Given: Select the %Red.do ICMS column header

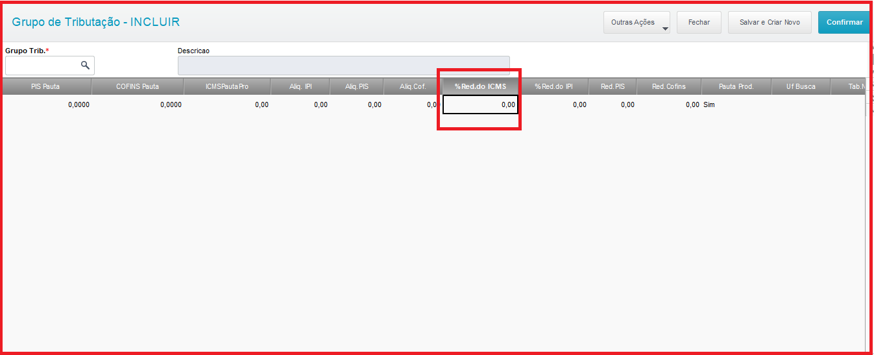Looking at the screenshot, I should point(481,86).
